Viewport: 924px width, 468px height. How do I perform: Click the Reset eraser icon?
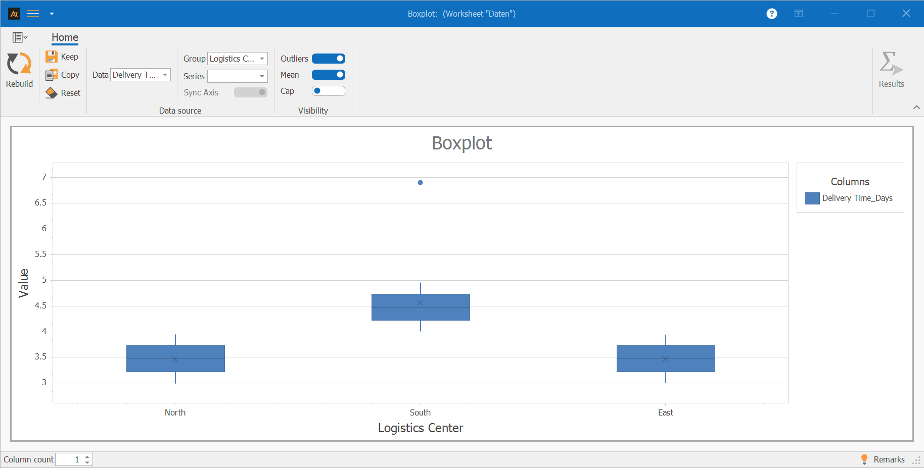[52, 93]
